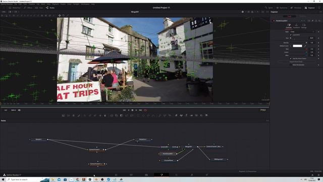This screenshot has height=182, width=323.
Task: Go to the Fairlight page icon
Action: [192, 175]
